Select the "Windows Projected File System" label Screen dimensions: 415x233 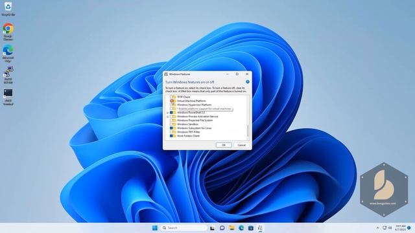[195, 120]
